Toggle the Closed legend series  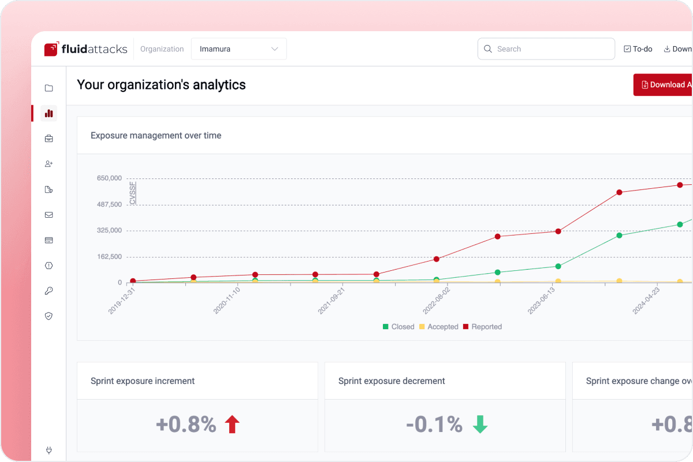click(398, 327)
